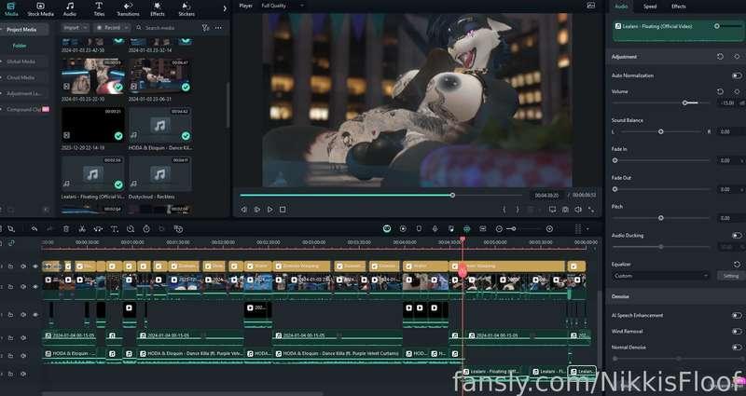
Task: Switch to the Titles tab
Action: pos(99,9)
